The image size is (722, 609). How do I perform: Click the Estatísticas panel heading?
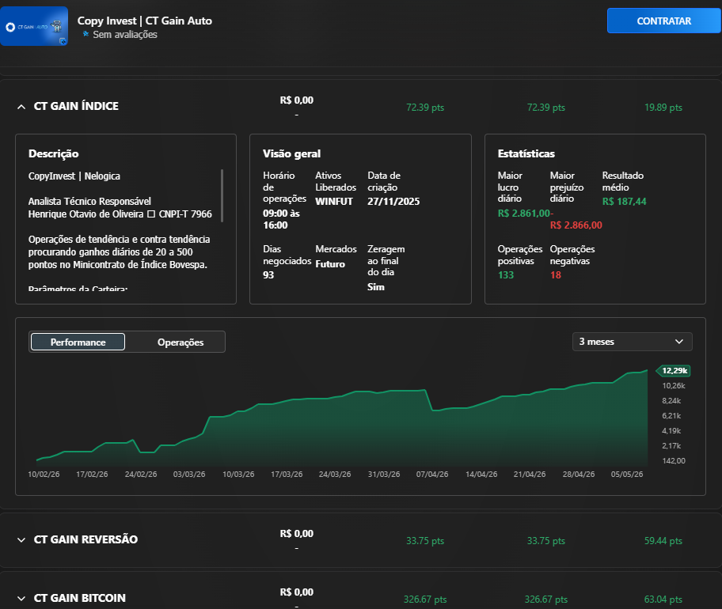[526, 153]
